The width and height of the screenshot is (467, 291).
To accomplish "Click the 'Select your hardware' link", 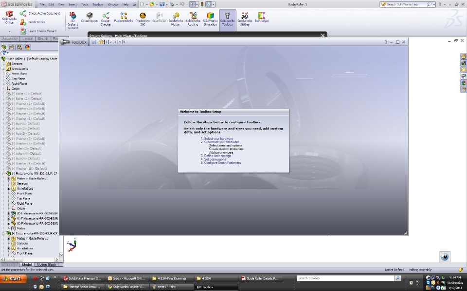I will coord(218,139).
